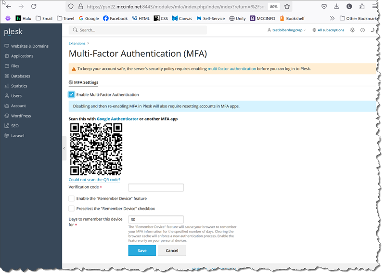385x276 pixels.
Task: Show more bookmarks with the double chevron
Action: 332,18
